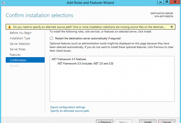Enable automatic restart of destination server
This screenshot has width=181, height=123.
click(51, 38)
